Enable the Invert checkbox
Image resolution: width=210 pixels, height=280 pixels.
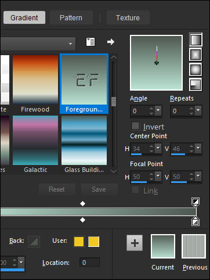pos(135,126)
